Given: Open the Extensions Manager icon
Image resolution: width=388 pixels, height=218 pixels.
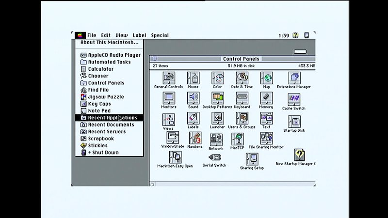Looking at the screenshot, I should point(294,78).
